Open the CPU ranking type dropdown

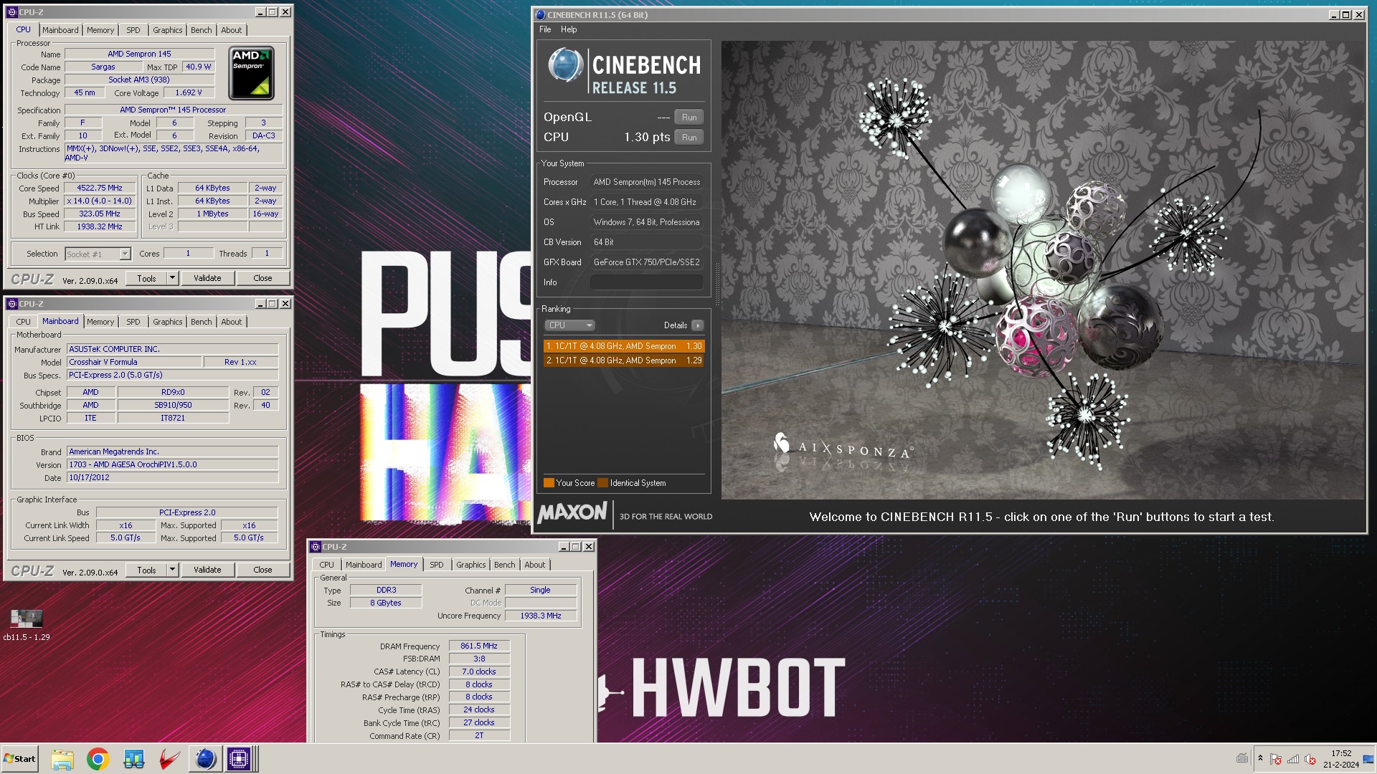pos(570,325)
